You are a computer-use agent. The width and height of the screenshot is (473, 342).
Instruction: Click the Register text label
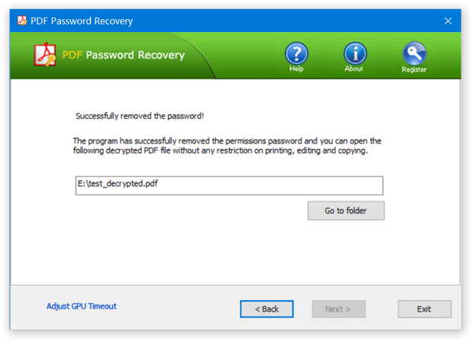pos(414,69)
